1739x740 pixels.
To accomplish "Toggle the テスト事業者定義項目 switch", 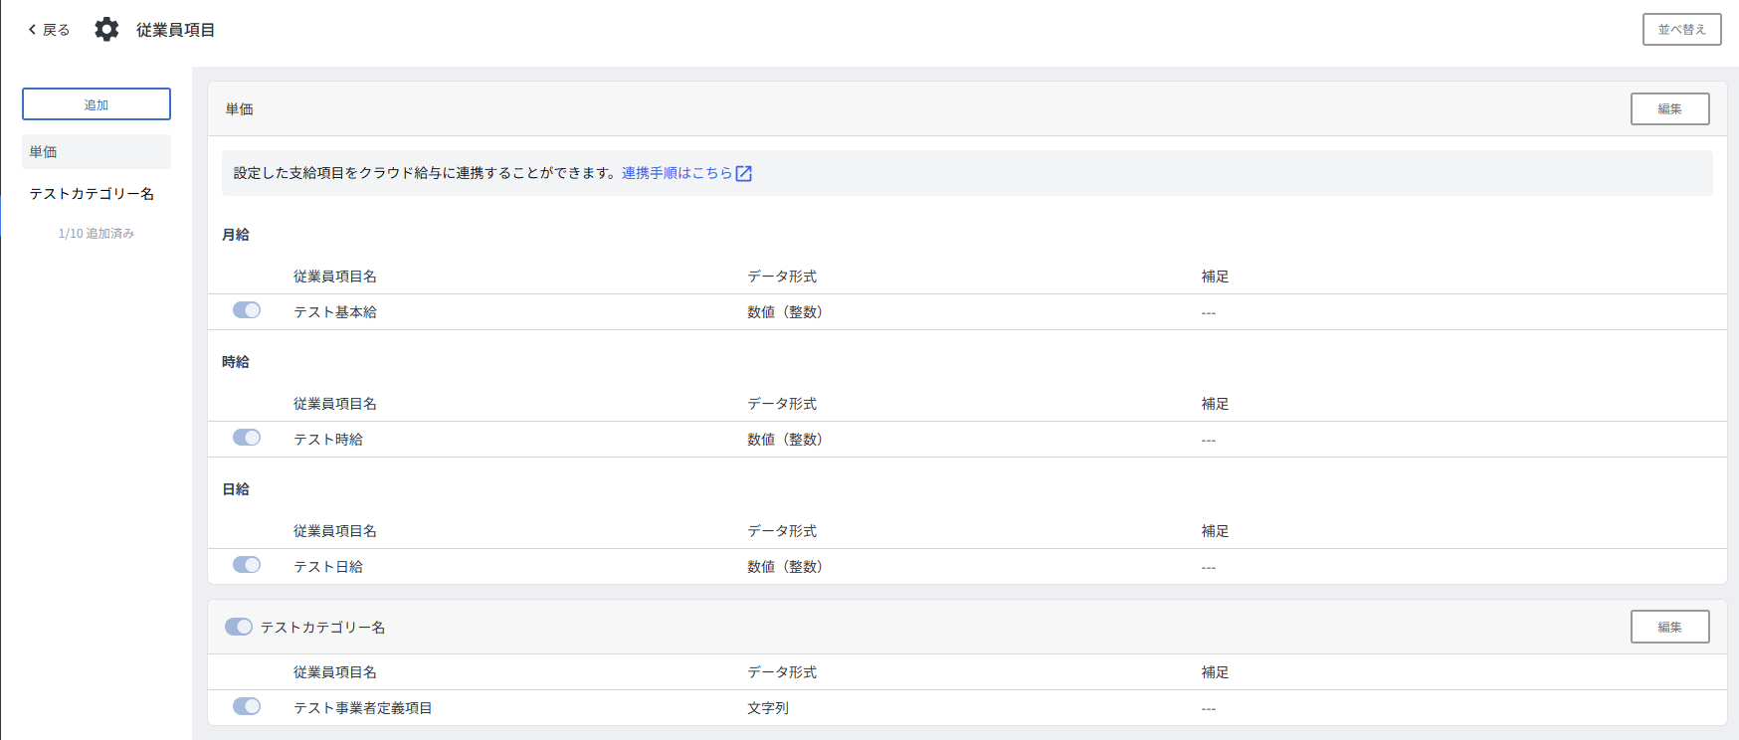I will pyautogui.click(x=247, y=706).
